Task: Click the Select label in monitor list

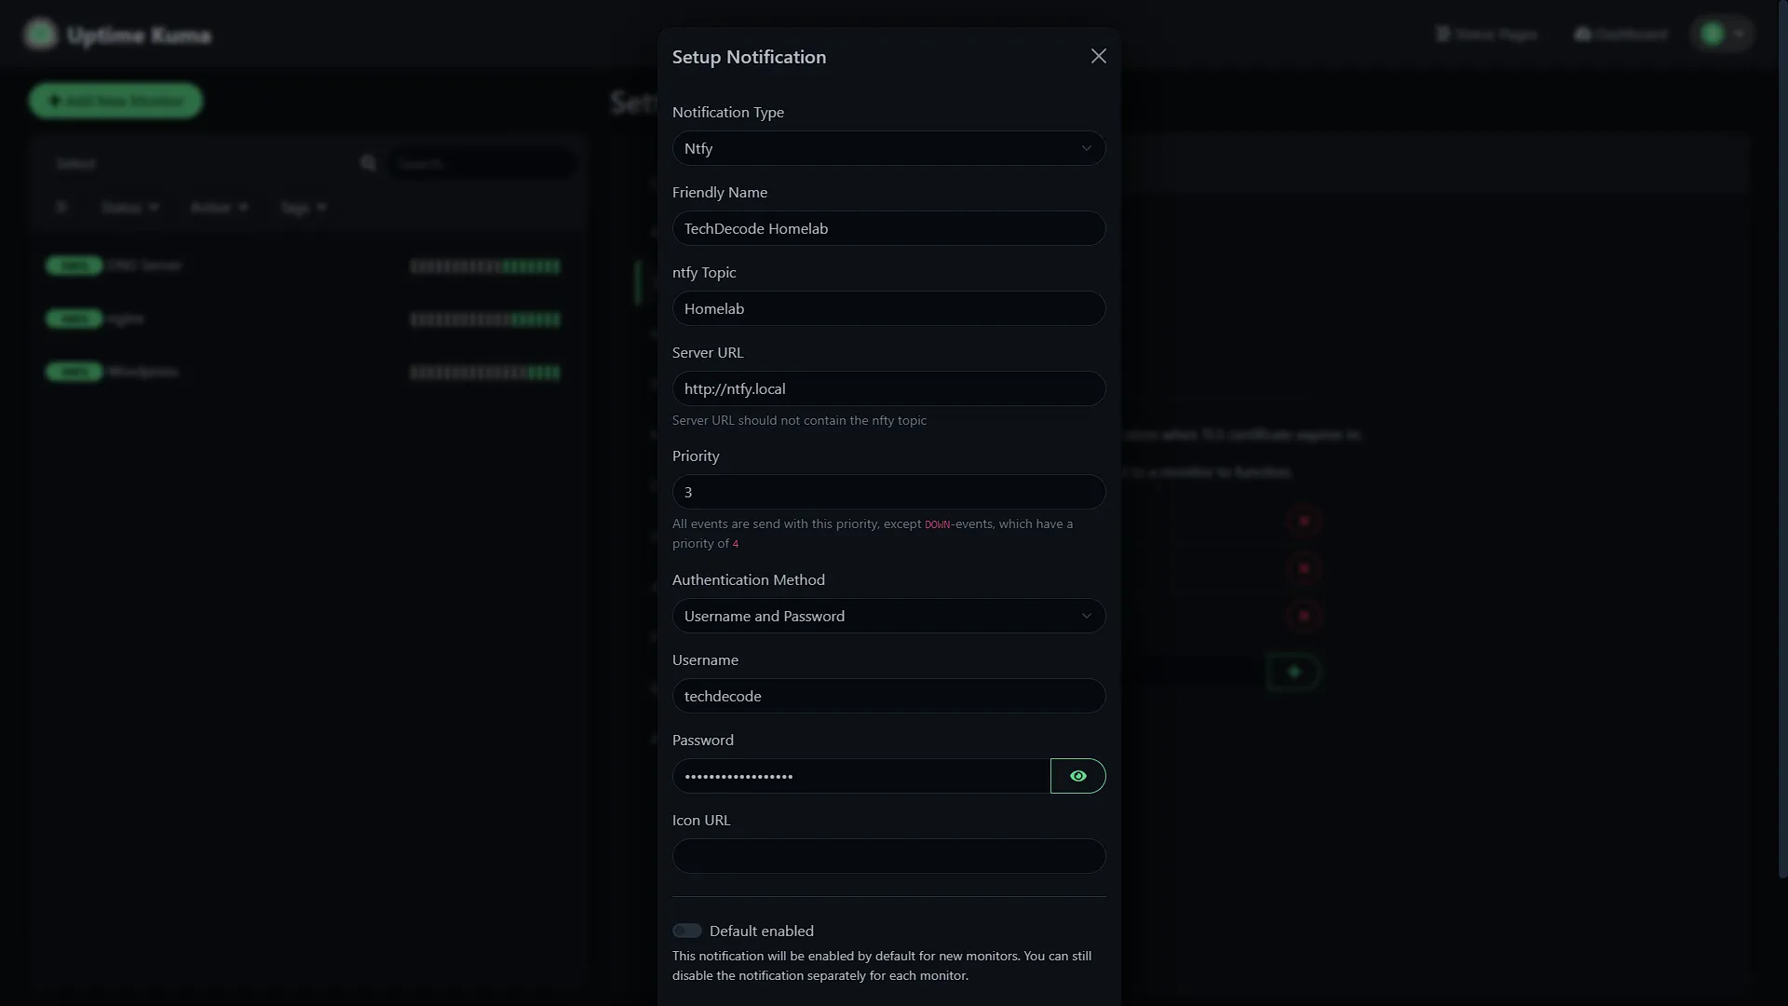Action: tap(75, 164)
